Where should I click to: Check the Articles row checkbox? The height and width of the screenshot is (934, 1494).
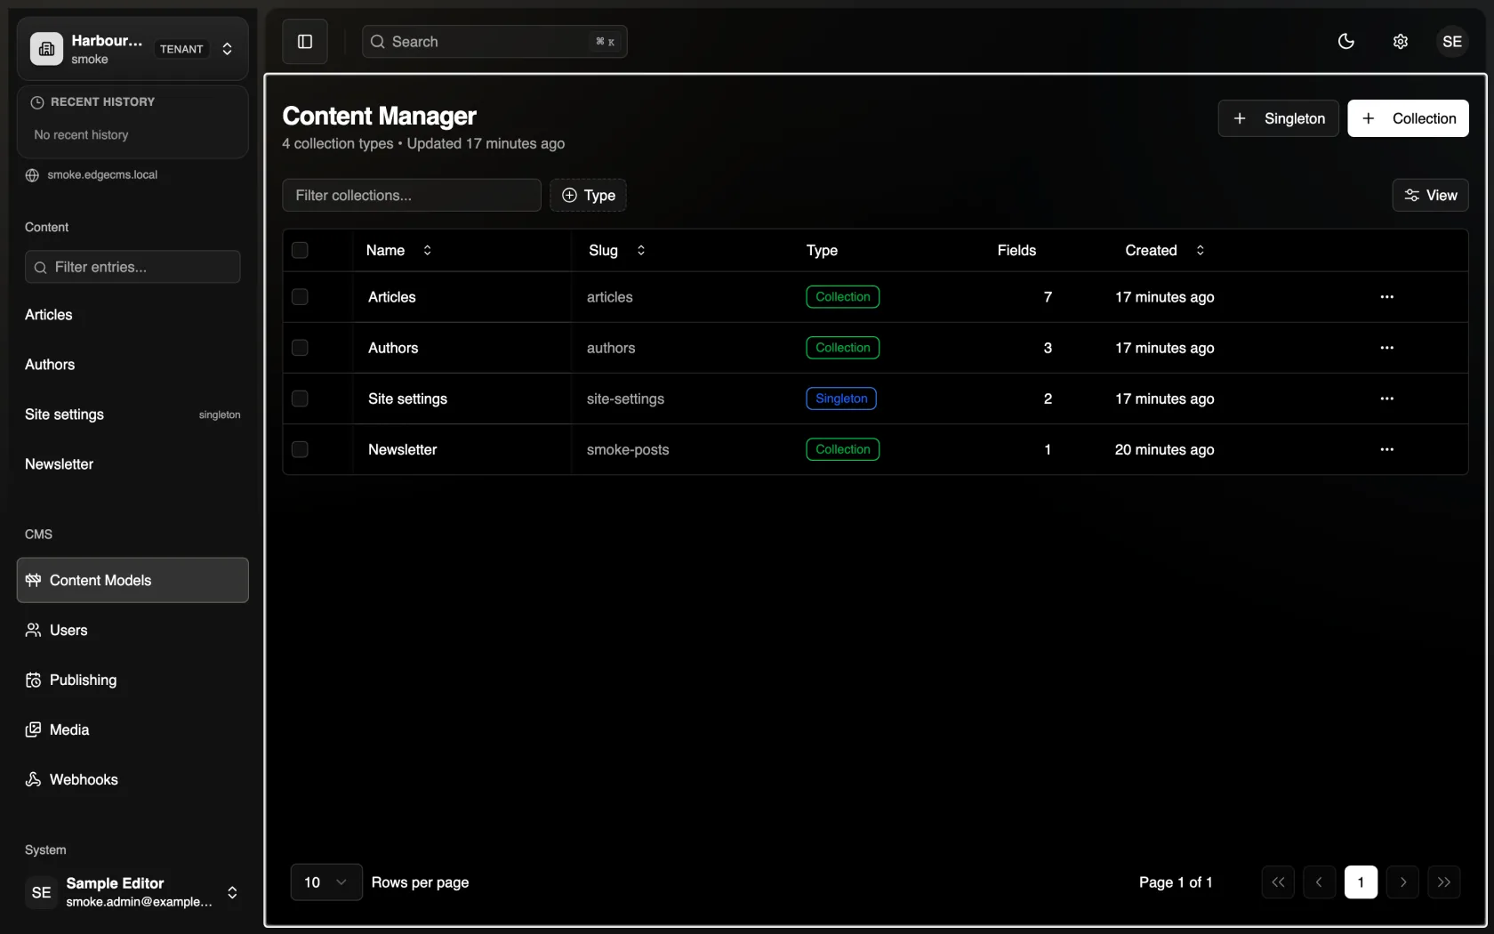(300, 297)
